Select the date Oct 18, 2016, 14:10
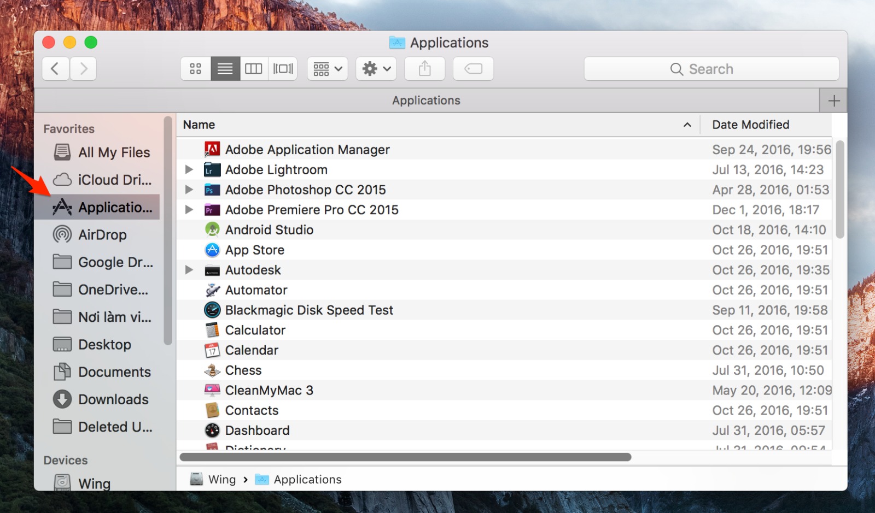Screen dimensions: 875x513 769,230
